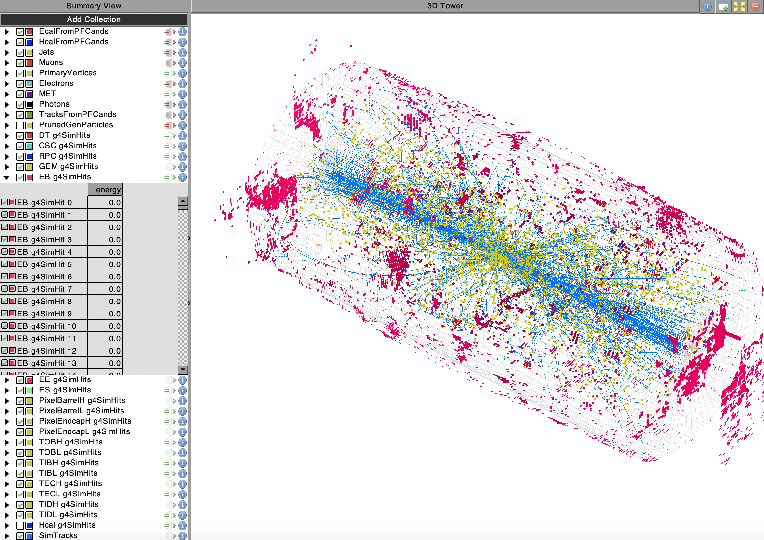Collapse the EB g4SimHits collection
The image size is (764, 540).
6,177
